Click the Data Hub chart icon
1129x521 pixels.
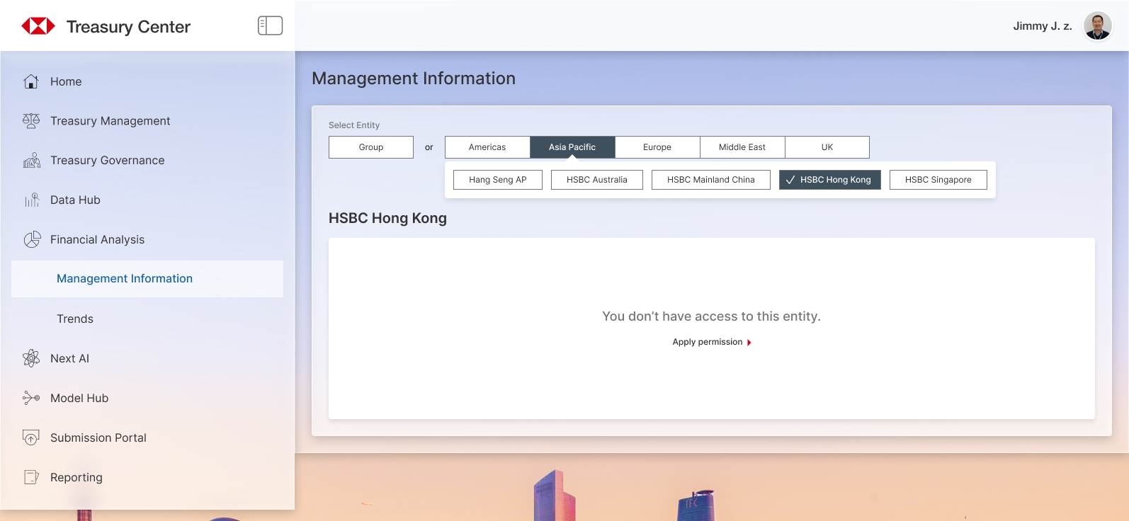pyautogui.click(x=31, y=200)
